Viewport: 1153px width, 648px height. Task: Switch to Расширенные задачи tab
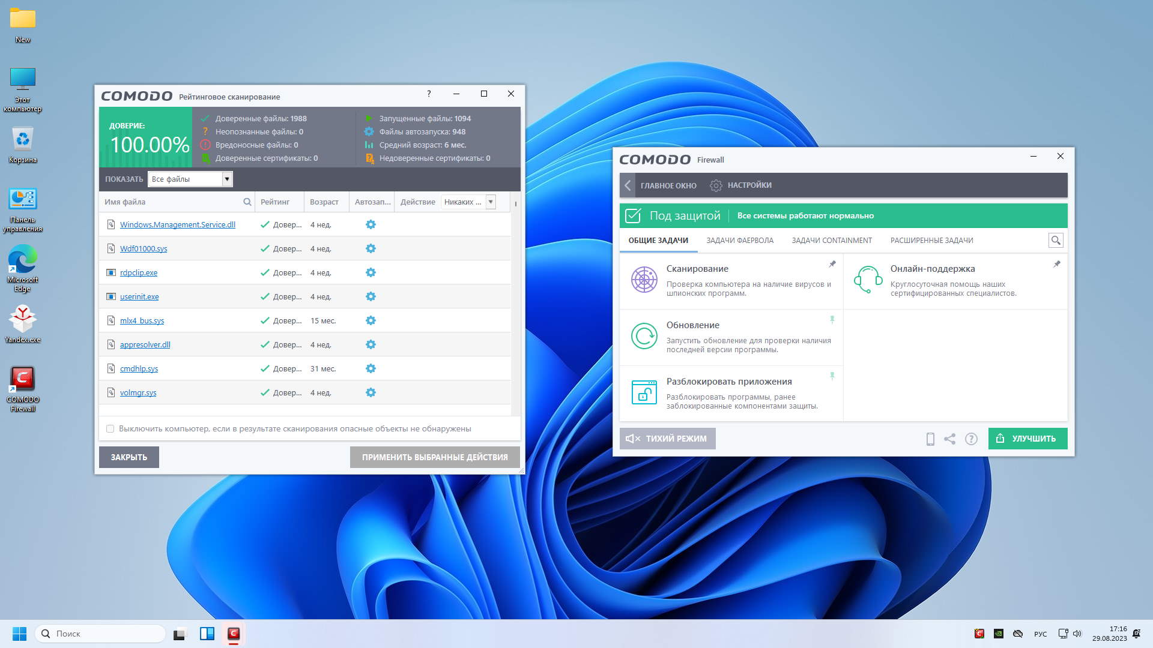point(931,241)
